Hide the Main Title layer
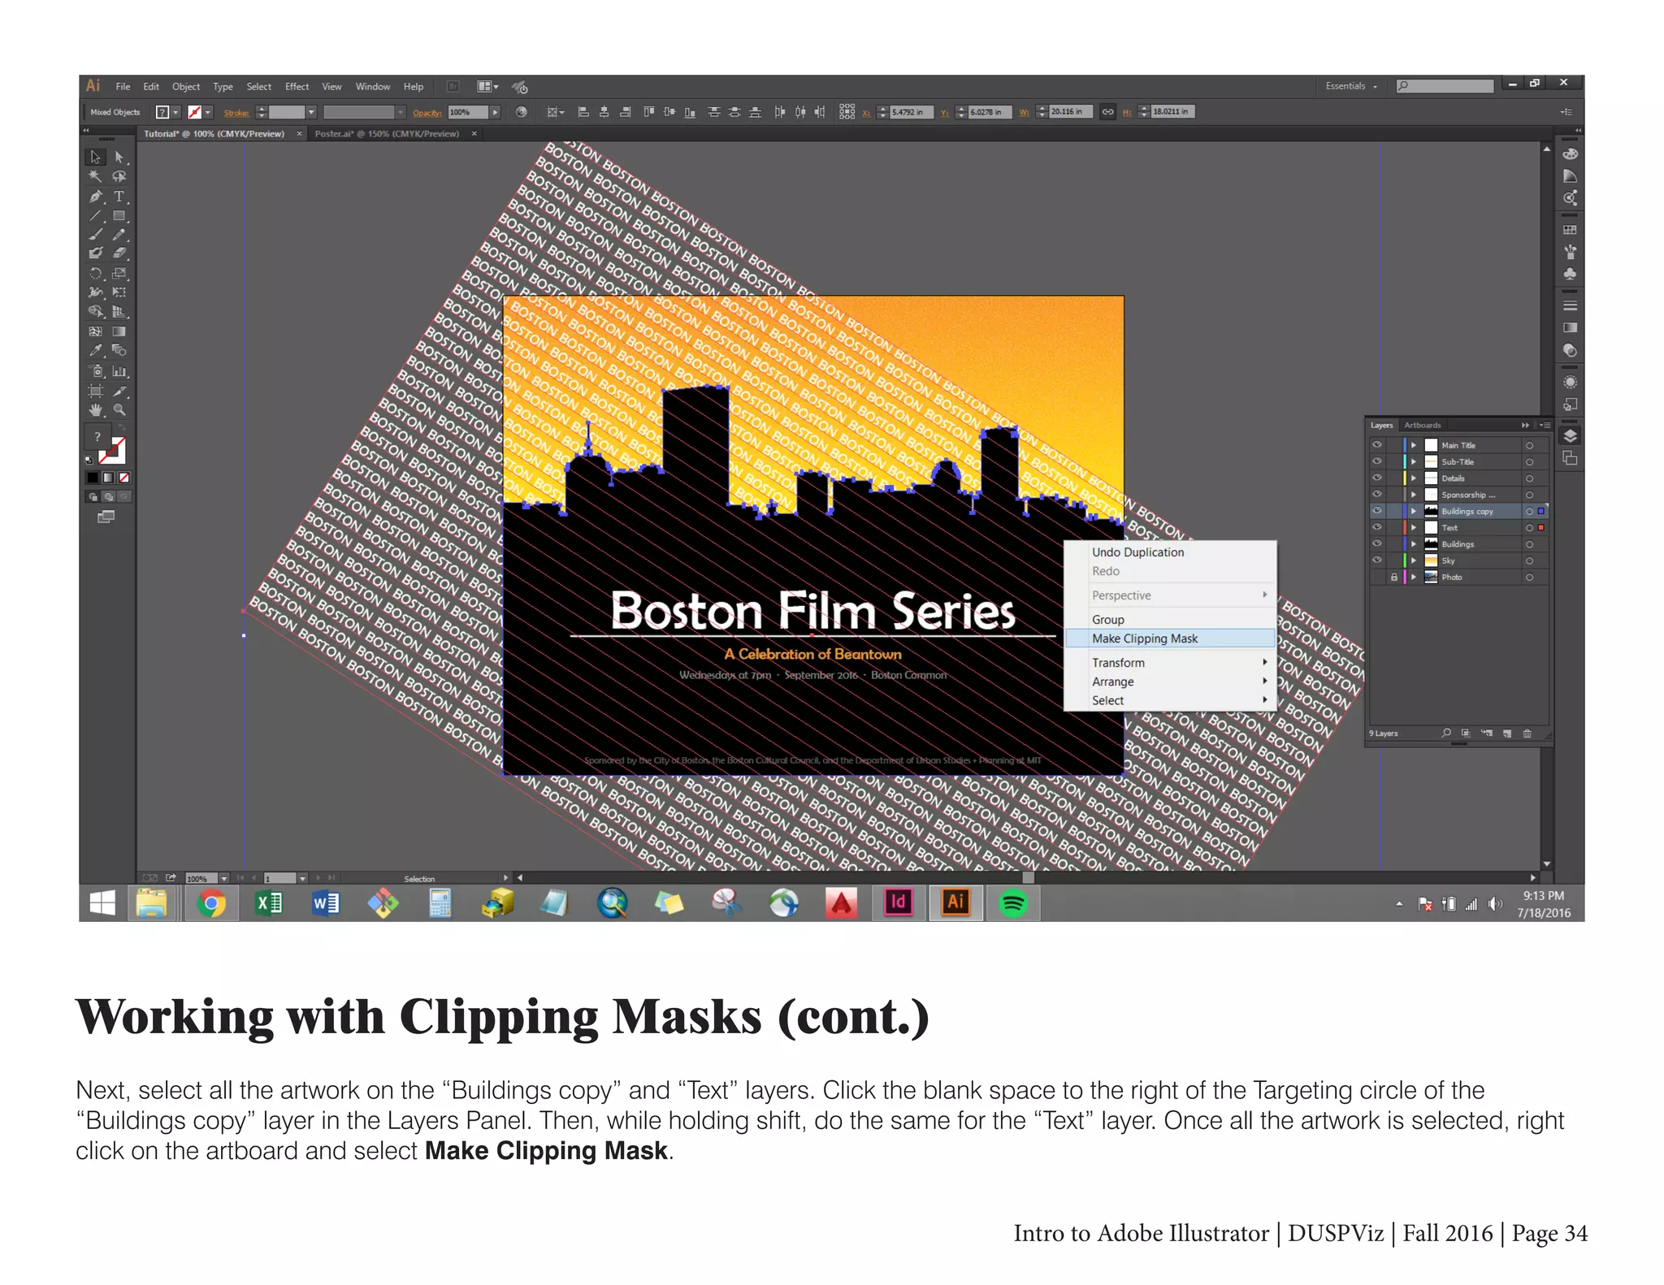The height and width of the screenshot is (1285, 1664). click(x=1376, y=445)
